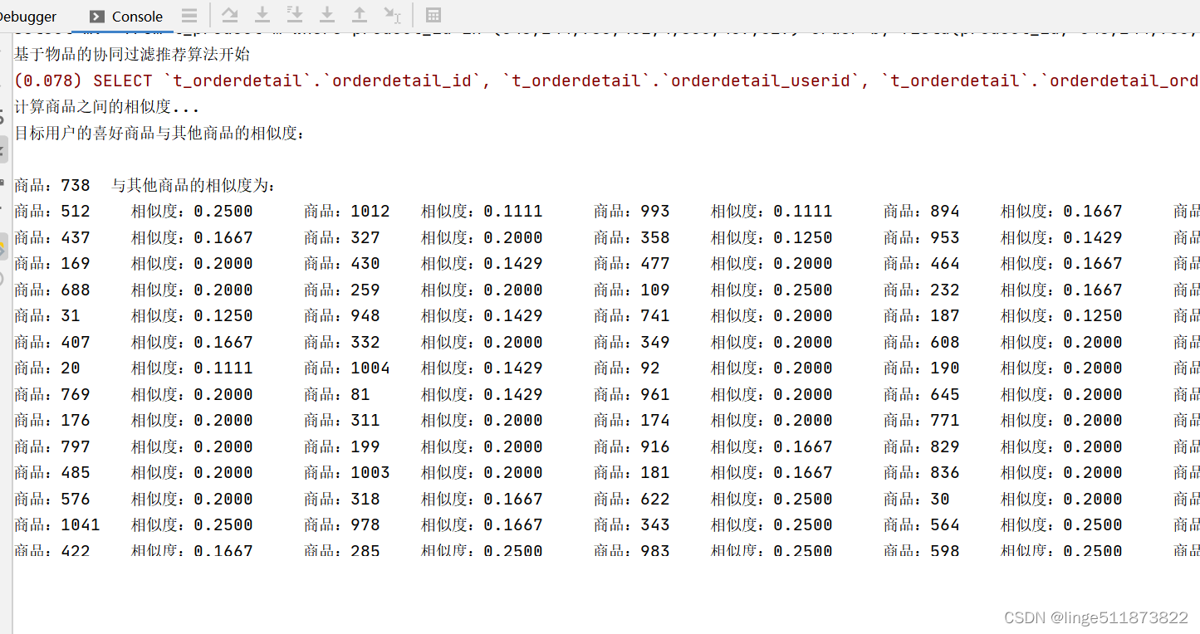Click the similarity 0.1667 next to 商品:916

[803, 446]
